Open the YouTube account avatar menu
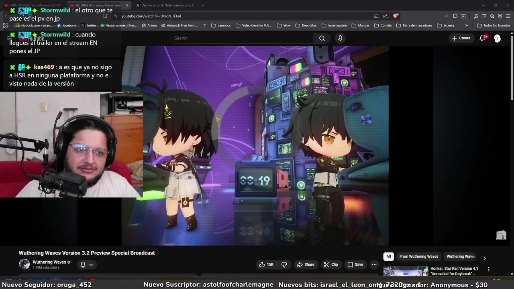 (498, 38)
